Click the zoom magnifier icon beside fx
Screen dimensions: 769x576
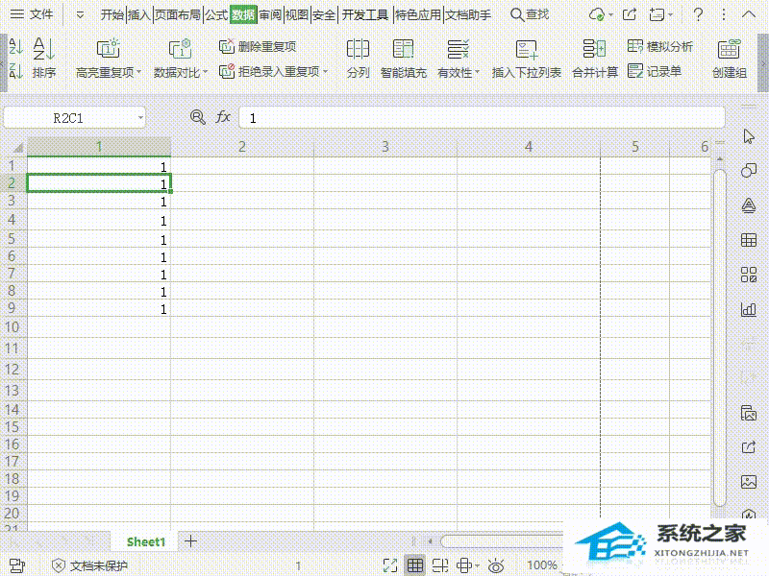198,117
